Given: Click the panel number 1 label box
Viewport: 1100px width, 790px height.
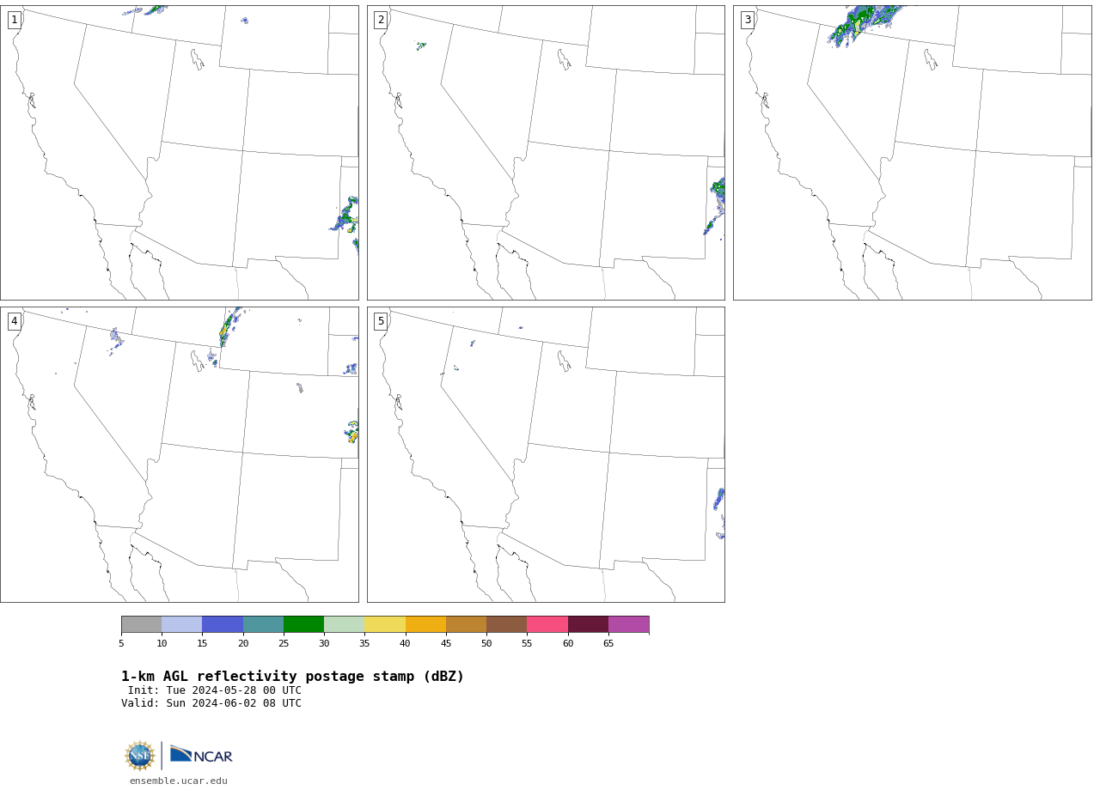Looking at the screenshot, I should (14, 20).
